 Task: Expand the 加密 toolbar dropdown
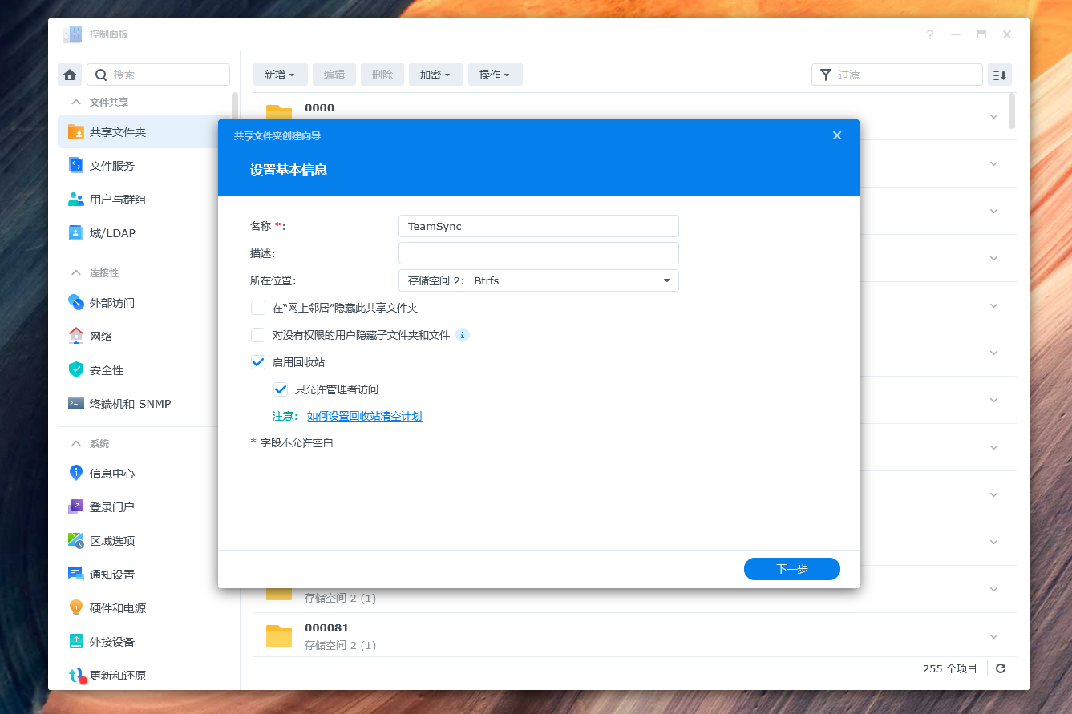pos(435,74)
